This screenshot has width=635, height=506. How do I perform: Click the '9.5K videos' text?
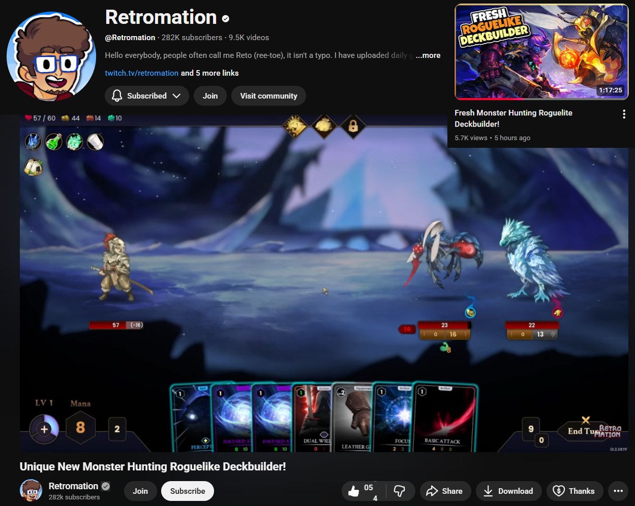(x=249, y=38)
